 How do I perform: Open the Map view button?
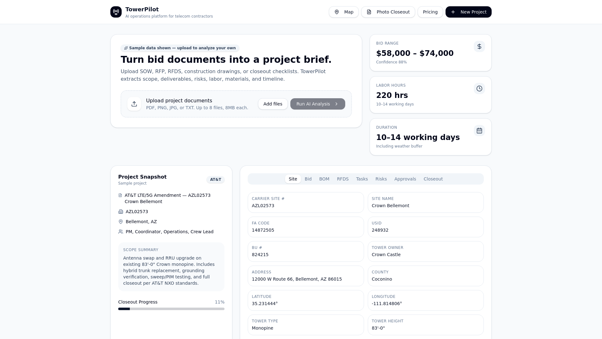[344, 12]
